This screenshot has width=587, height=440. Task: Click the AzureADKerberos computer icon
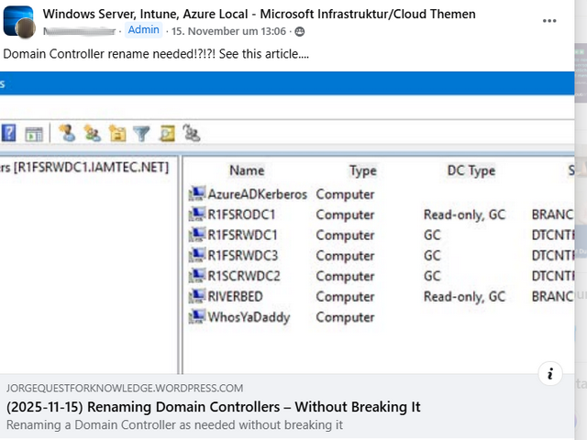[197, 193]
